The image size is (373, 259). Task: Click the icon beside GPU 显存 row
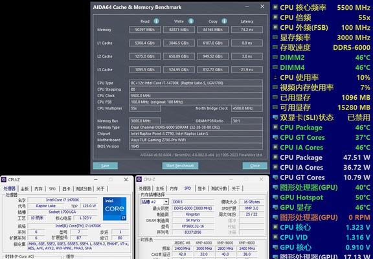click(275, 207)
